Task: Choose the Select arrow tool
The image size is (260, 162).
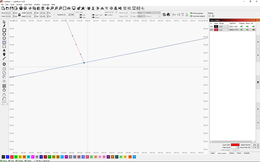Action: 4,22
